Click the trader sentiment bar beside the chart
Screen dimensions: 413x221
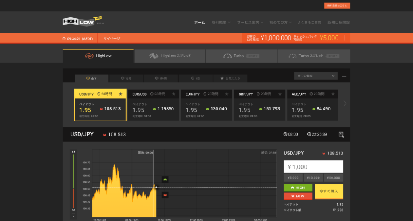pyautogui.click(x=73, y=182)
